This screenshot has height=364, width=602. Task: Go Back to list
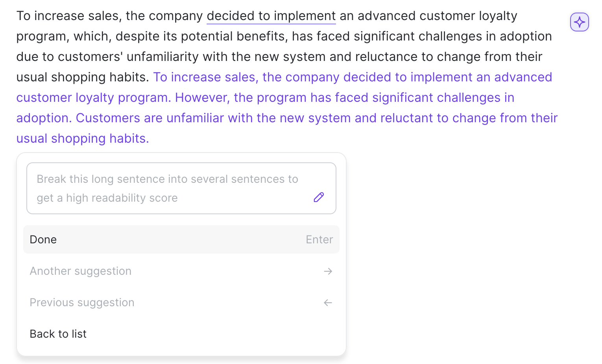coord(181,334)
